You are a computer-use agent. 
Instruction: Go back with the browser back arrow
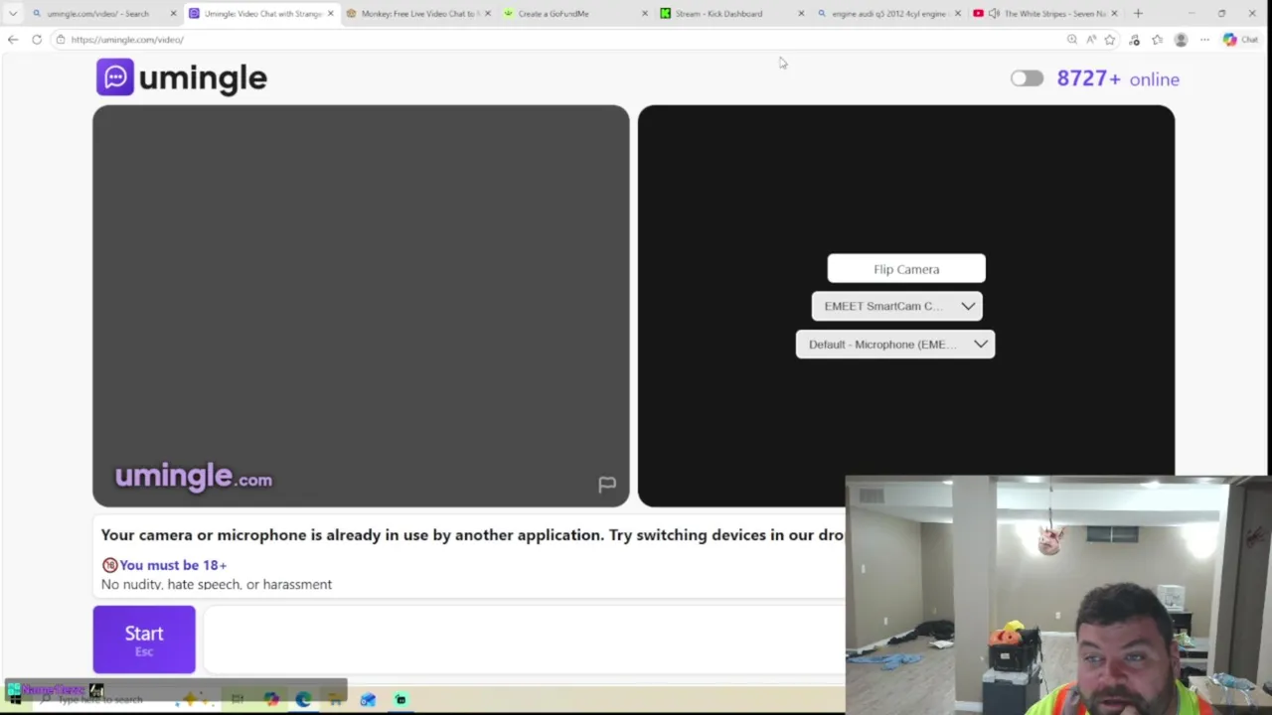click(x=12, y=40)
